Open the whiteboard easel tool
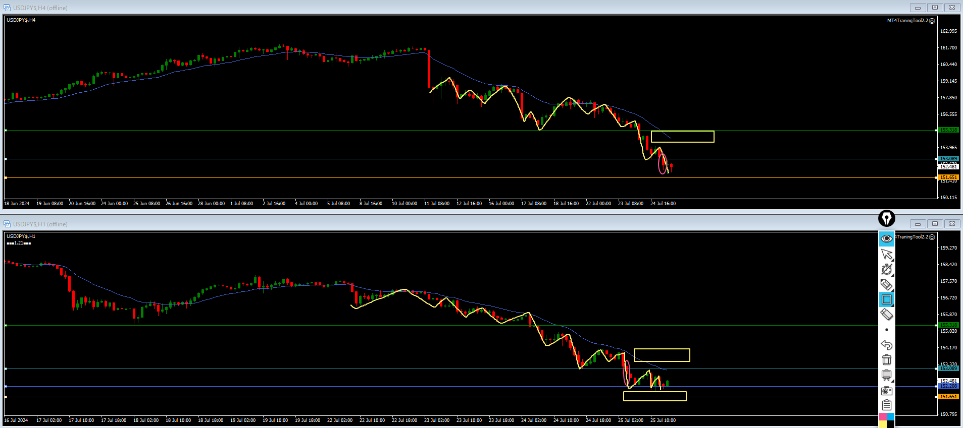Screen dimensions: 963x428 coord(886,375)
